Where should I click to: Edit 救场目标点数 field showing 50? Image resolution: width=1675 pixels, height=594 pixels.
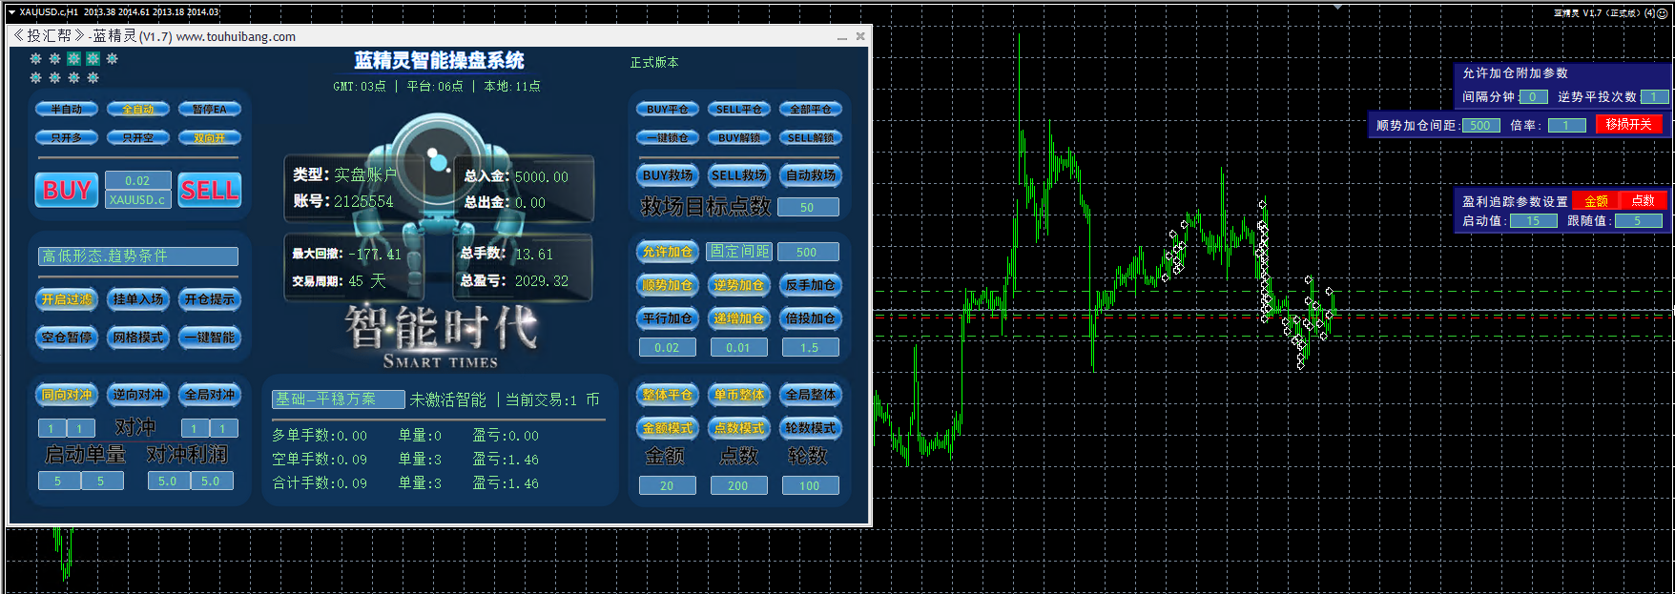(808, 207)
